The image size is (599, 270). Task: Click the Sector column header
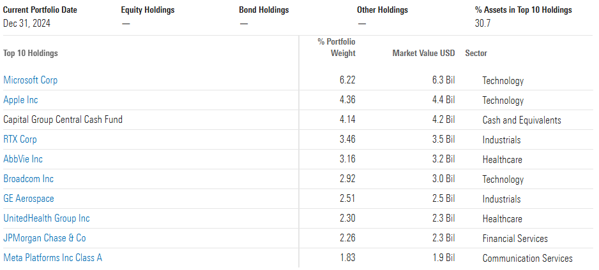pos(476,53)
